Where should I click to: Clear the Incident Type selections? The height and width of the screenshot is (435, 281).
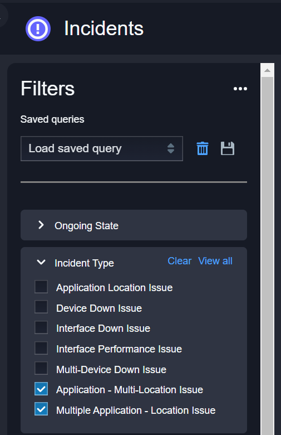pyautogui.click(x=179, y=261)
